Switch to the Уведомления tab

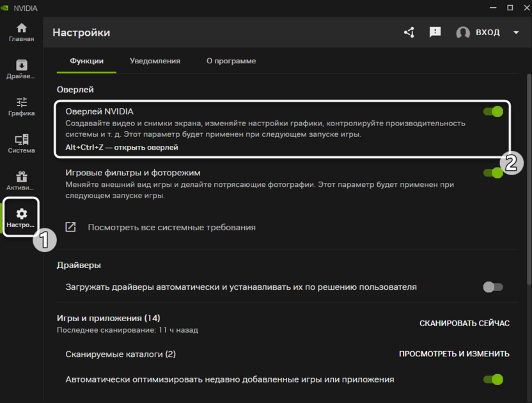(x=155, y=61)
